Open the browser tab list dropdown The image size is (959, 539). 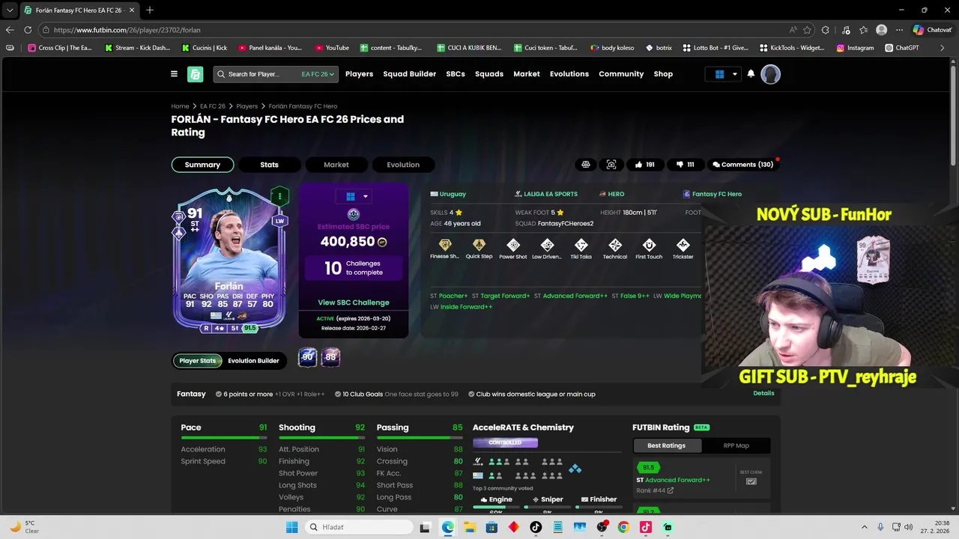pyautogui.click(x=10, y=10)
